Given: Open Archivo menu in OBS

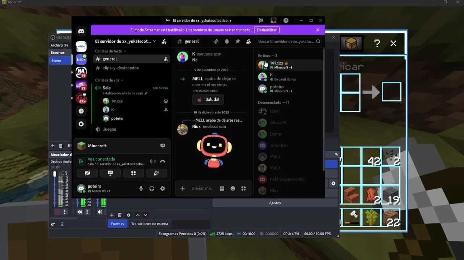Looking at the screenshot, I should pos(59,45).
